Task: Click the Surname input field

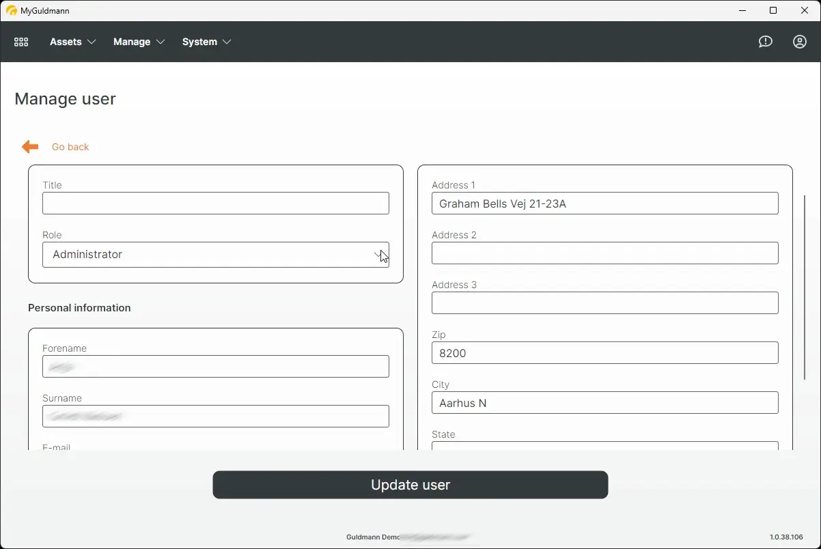Action: (x=216, y=416)
